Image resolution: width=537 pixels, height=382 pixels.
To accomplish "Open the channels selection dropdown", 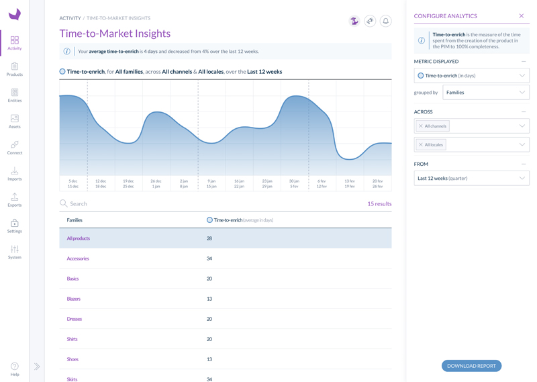I will pyautogui.click(x=472, y=126).
